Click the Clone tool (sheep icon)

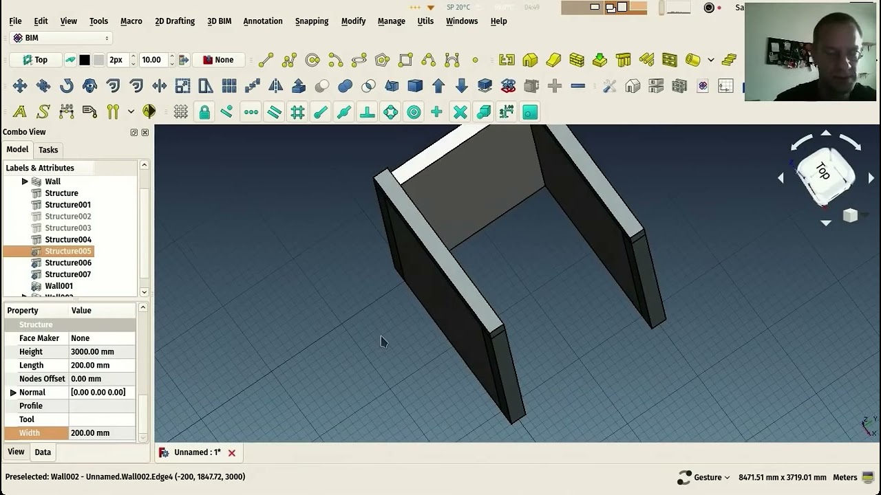89,86
